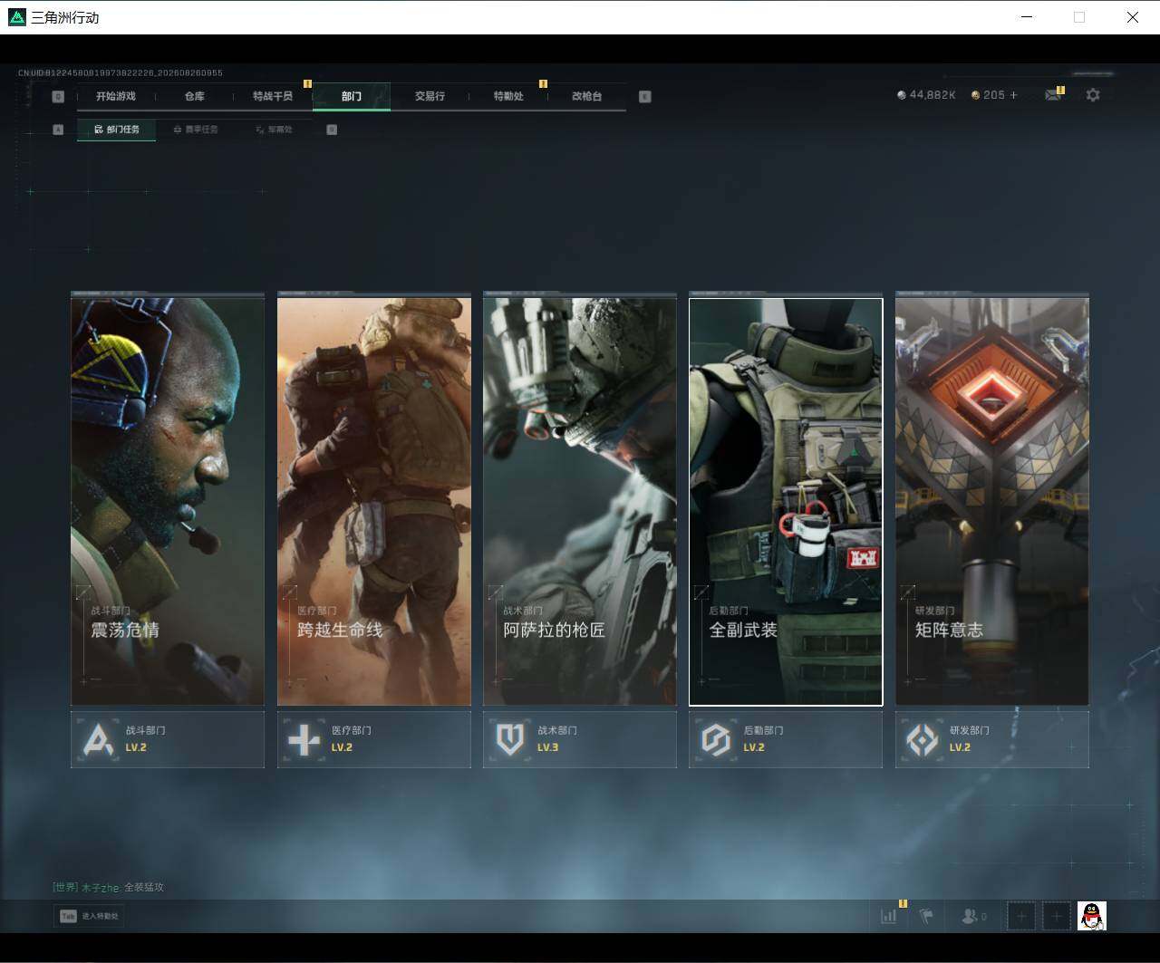This screenshot has width=1160, height=963.
Task: Open the 特战干员 tab
Action: tap(273, 96)
